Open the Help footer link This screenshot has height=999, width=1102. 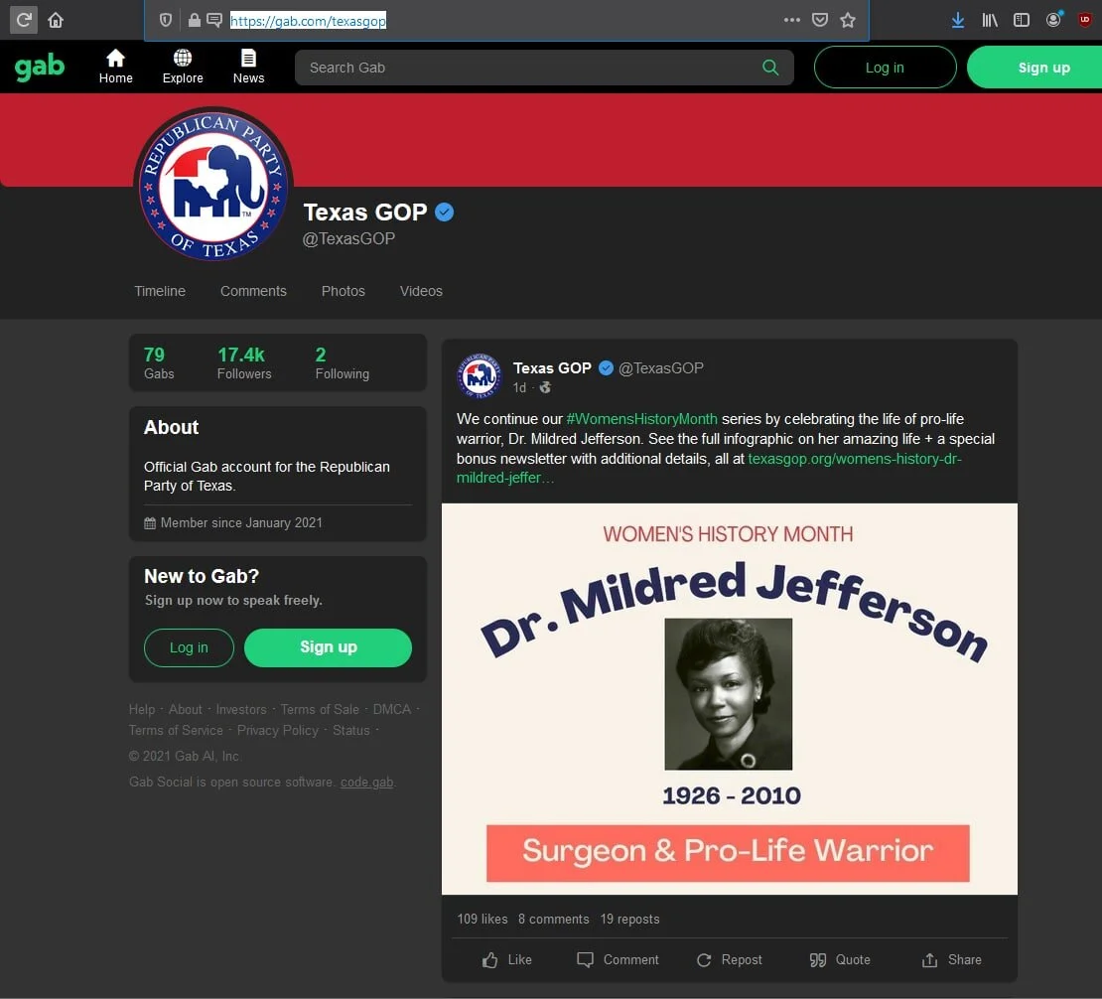coord(141,709)
